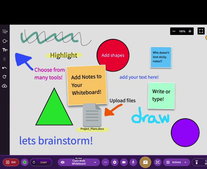The height and width of the screenshot is (169, 207).
Task: Select the text tool in sidebar
Action: click(5, 50)
